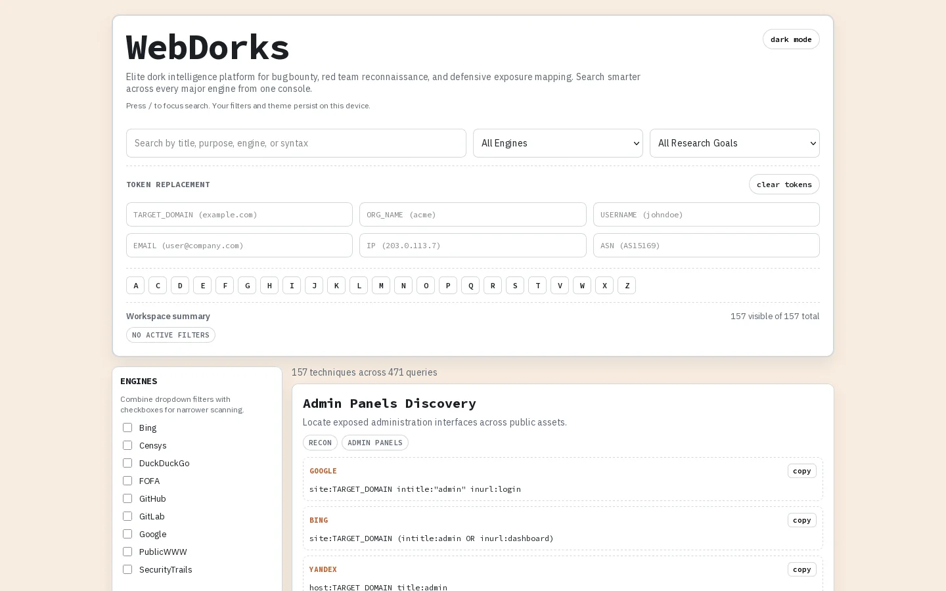Select the IP token input
The image size is (946, 591).
tap(473, 246)
